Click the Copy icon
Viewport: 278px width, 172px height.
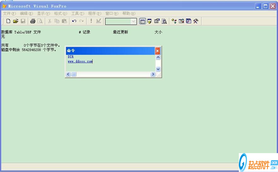pyautogui.click(x=57, y=21)
